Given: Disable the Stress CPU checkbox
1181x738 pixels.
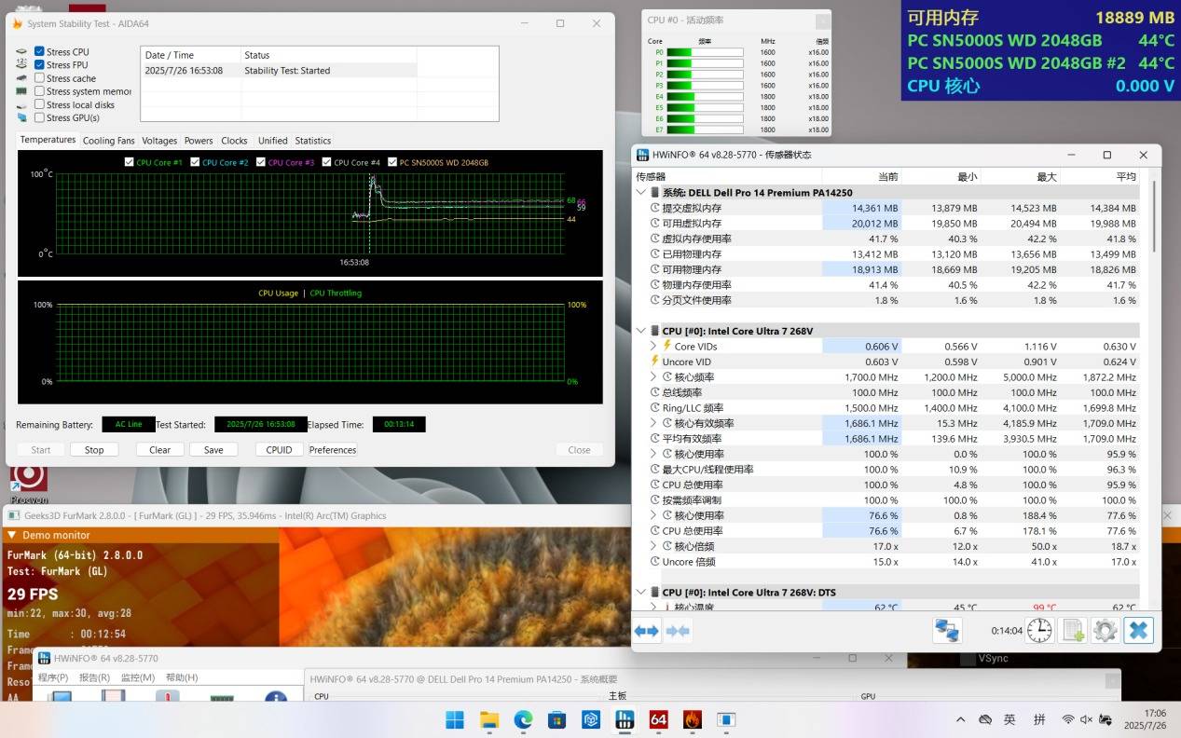Looking at the screenshot, I should pyautogui.click(x=40, y=52).
